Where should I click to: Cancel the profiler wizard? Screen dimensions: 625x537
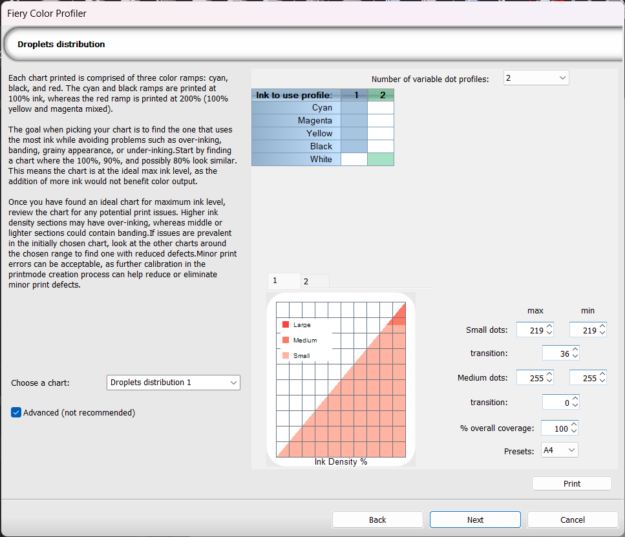(x=573, y=520)
